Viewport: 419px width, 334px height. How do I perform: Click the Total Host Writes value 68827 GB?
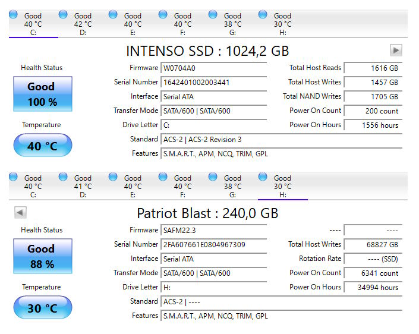pos(373,245)
